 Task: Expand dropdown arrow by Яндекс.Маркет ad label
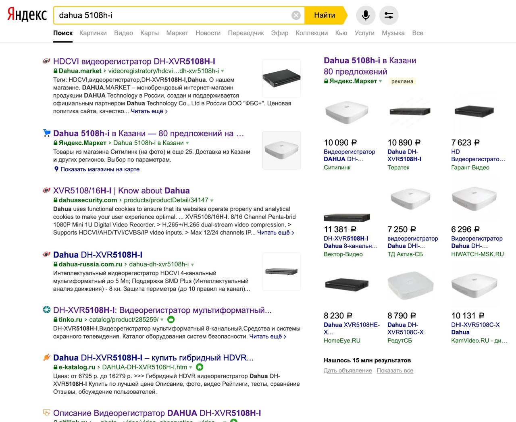(x=380, y=81)
